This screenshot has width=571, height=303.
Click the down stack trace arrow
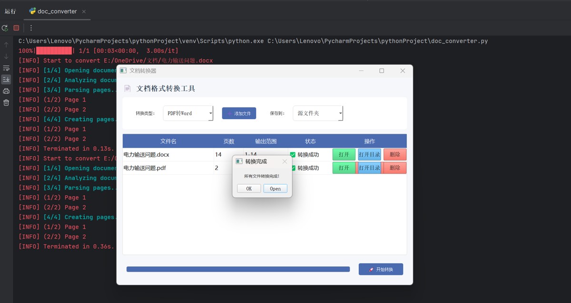[x=6, y=56]
